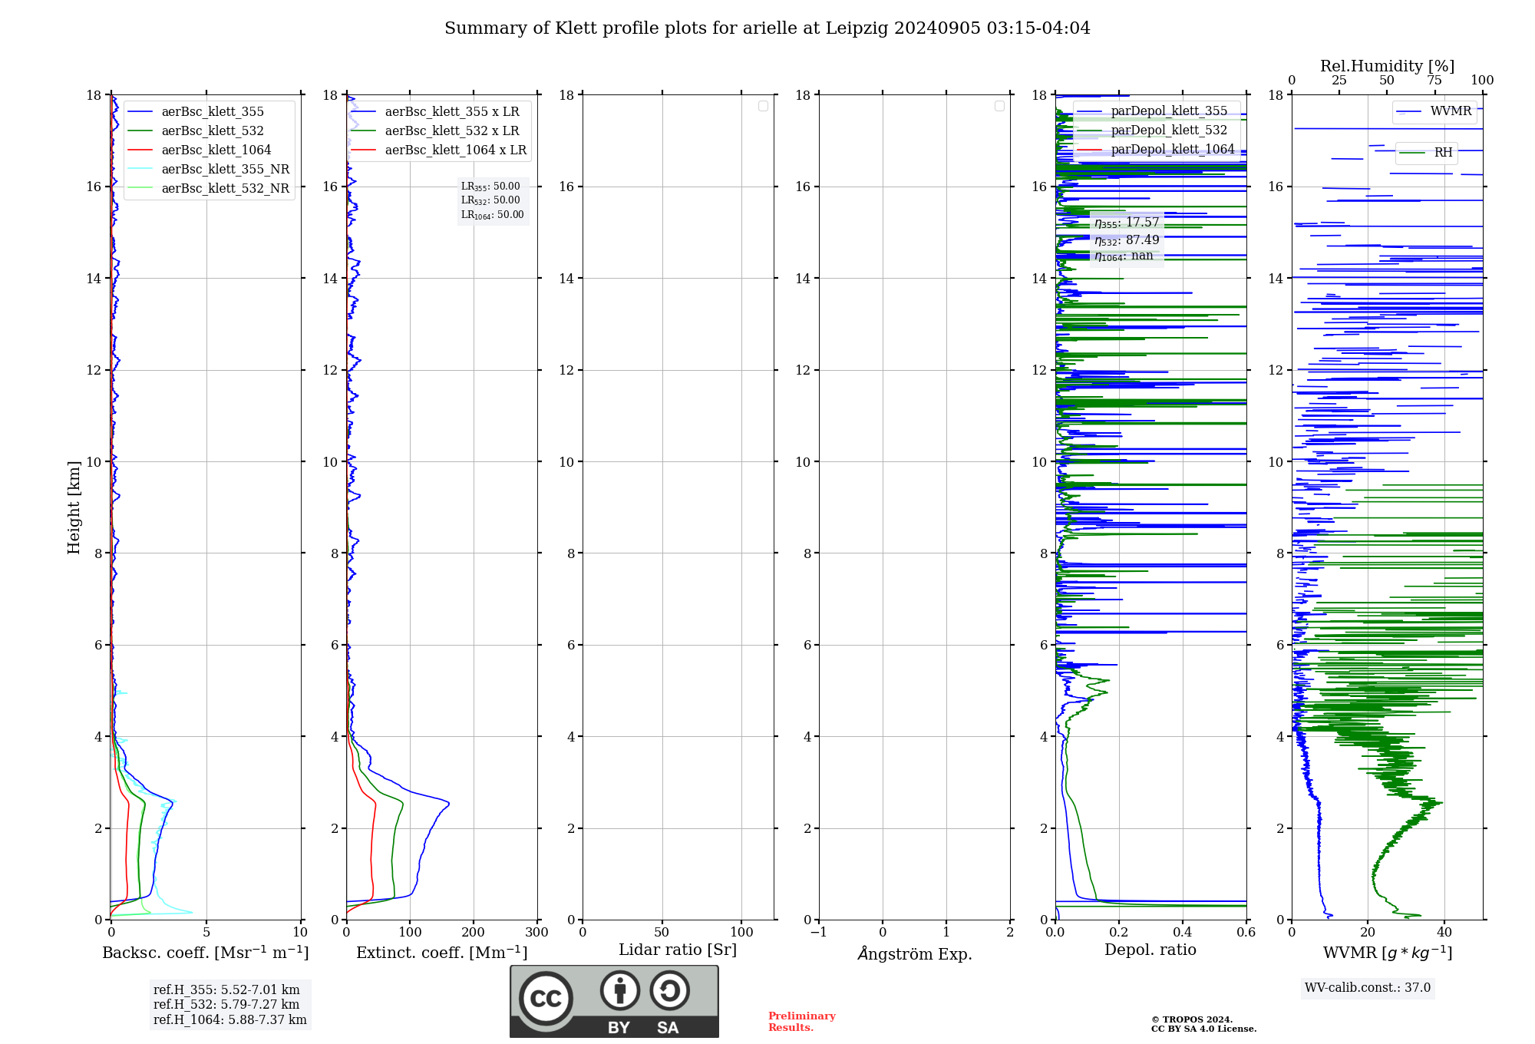Click the attribution person icon in license badge
Viewport: 1535px width, 1044px height.
coord(620,990)
